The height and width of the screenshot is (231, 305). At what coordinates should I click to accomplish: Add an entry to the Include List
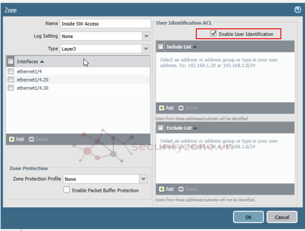point(166,108)
